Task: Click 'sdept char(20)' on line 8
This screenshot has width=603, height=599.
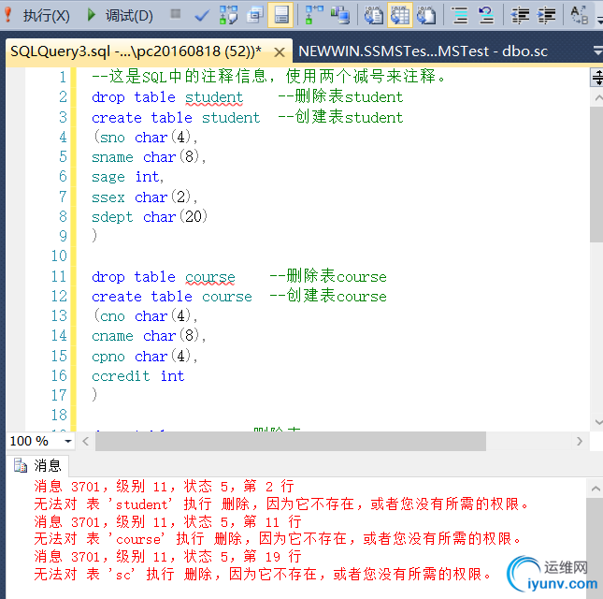Action: point(150,217)
